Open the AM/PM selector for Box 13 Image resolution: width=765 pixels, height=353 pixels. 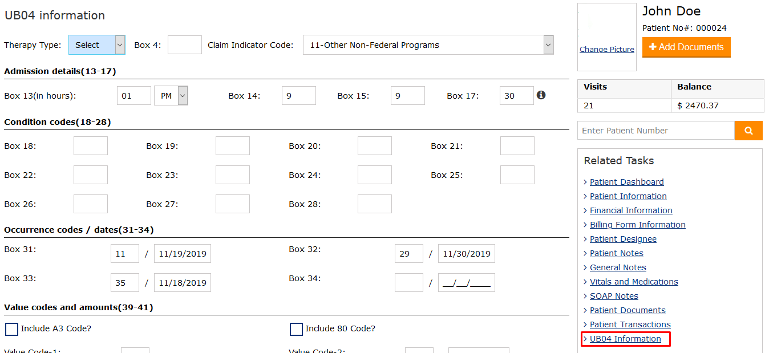171,96
